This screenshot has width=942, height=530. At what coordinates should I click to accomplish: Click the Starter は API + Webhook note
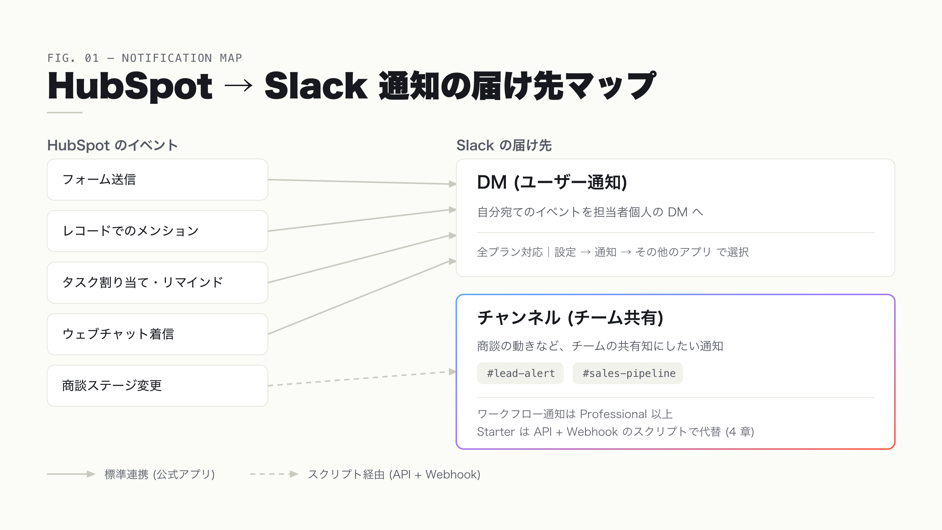point(616,432)
